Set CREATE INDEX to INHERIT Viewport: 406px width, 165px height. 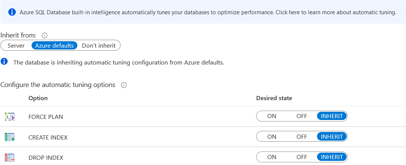click(332, 137)
